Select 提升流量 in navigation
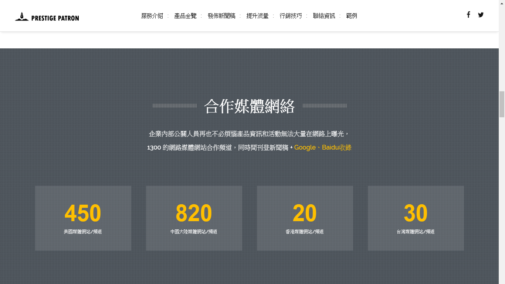 [258, 16]
